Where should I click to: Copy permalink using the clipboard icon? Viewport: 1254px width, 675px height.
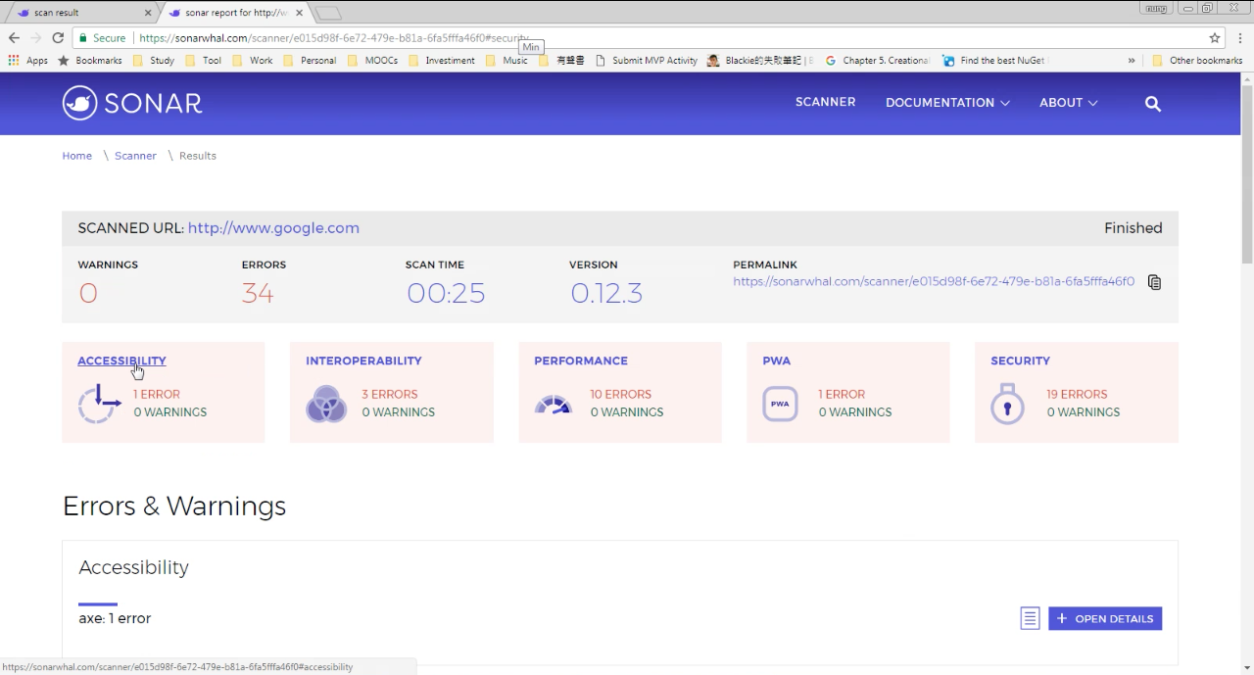1154,282
